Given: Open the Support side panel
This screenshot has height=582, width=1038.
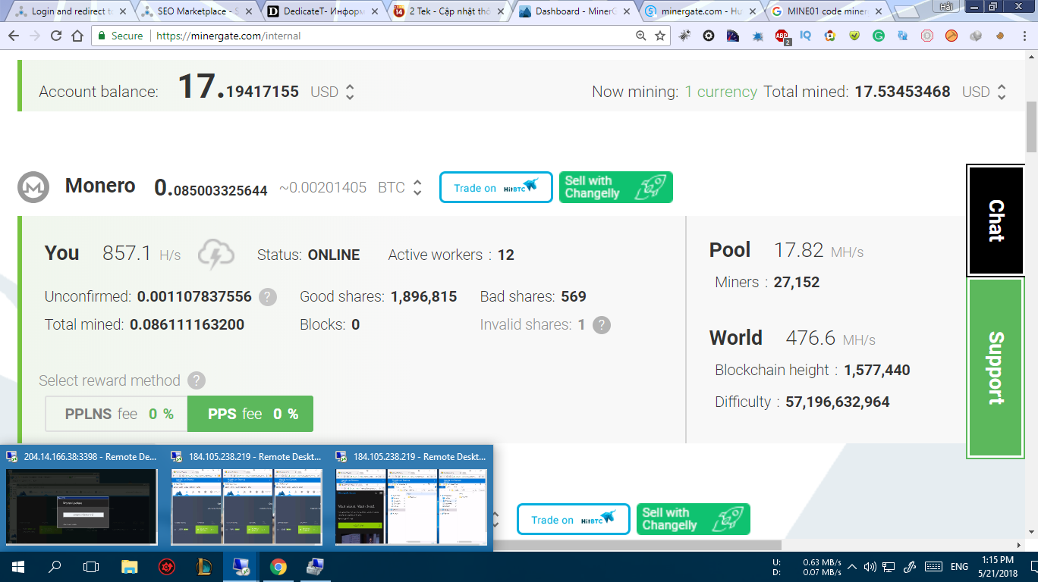Looking at the screenshot, I should coord(996,368).
